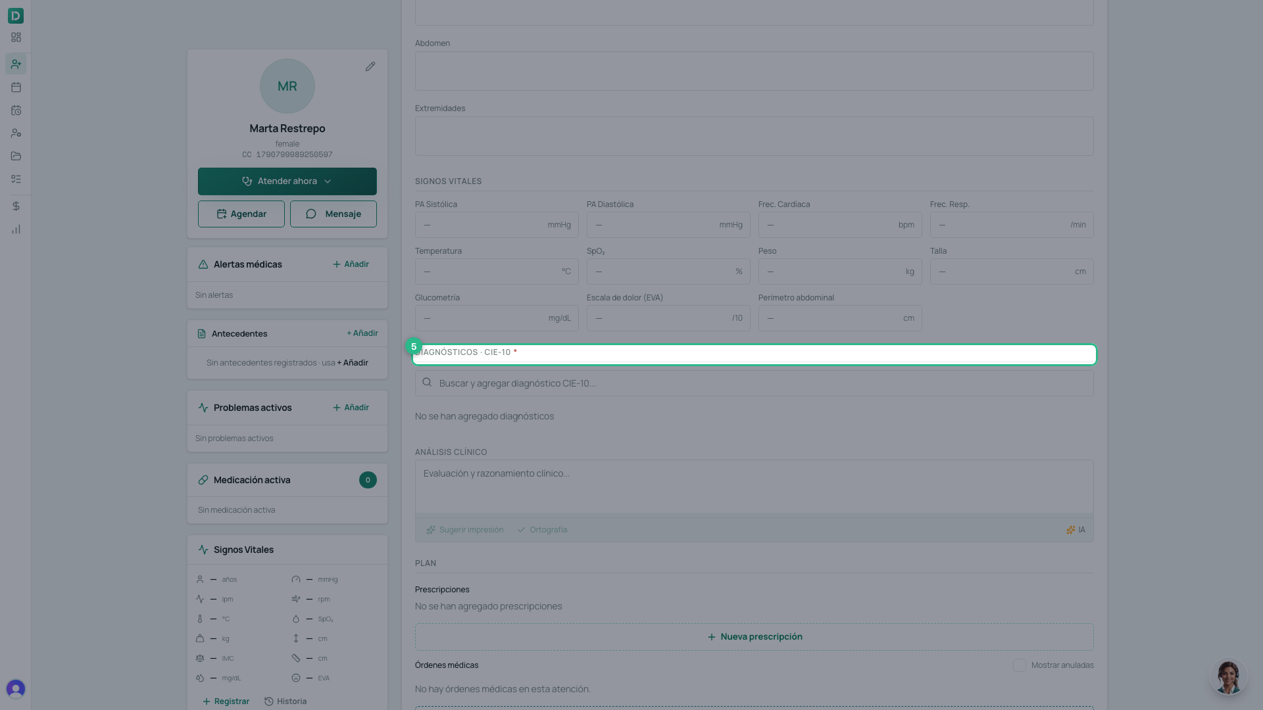Click the pencil edit icon on patient card
The height and width of the screenshot is (710, 1263).
click(x=370, y=66)
